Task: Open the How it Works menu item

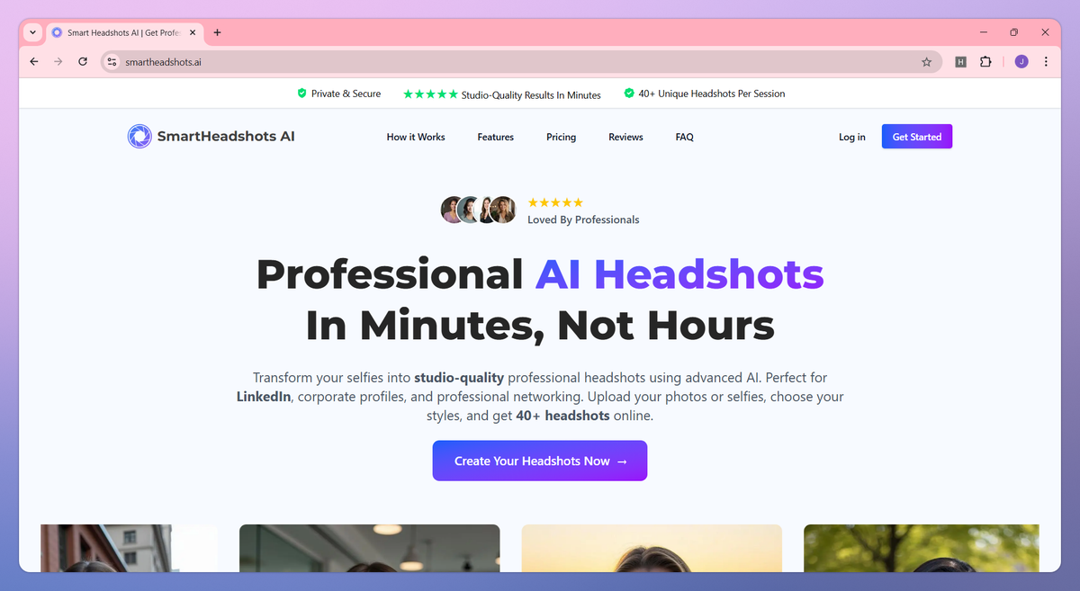Action: point(416,137)
